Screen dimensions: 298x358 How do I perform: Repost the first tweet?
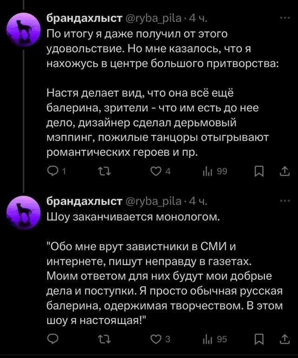pos(101,173)
